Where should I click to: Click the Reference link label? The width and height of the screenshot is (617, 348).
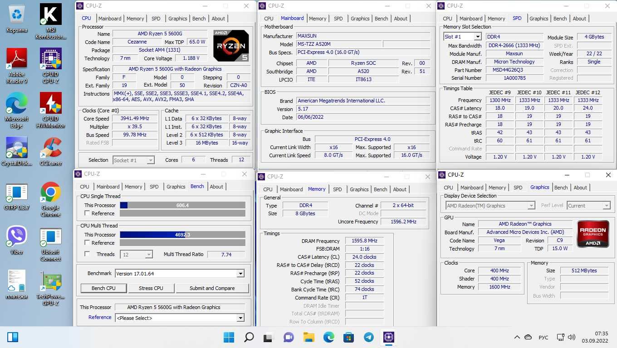100,317
